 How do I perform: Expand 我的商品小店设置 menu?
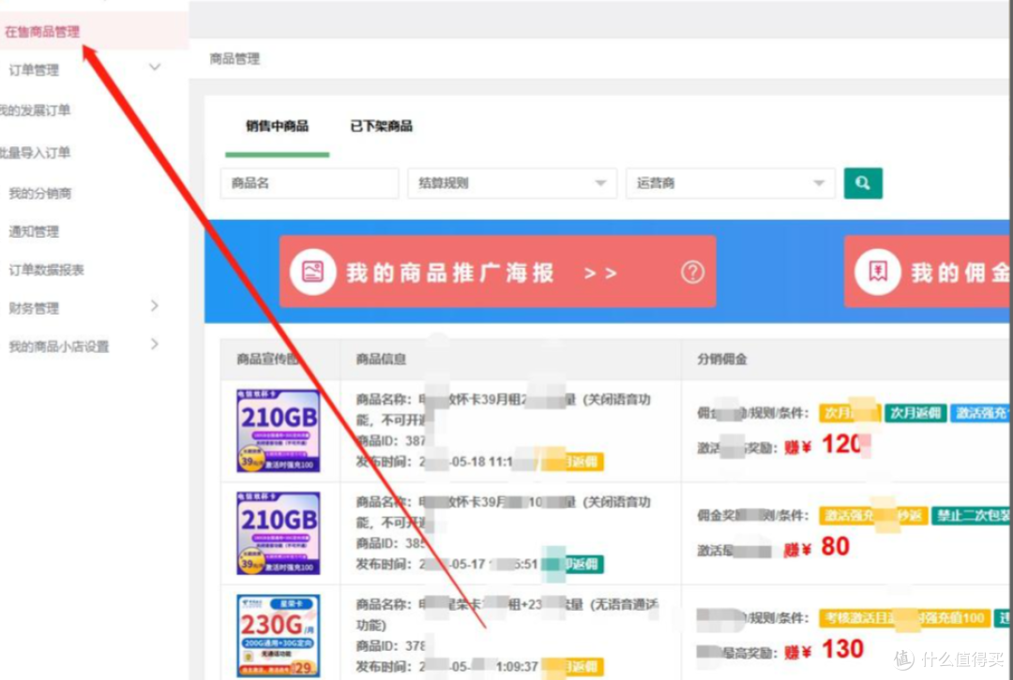point(59,347)
